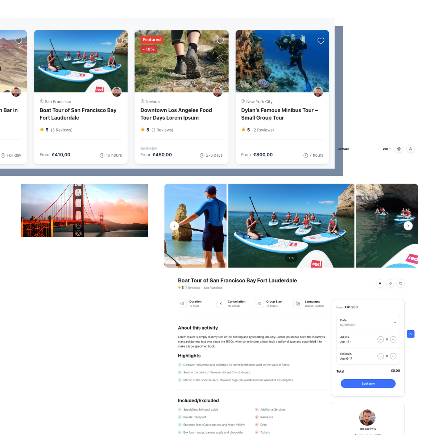The image size is (435, 435).
Task: Favorite the Dylan's Famous Minibus Tour card
Action: point(321,41)
